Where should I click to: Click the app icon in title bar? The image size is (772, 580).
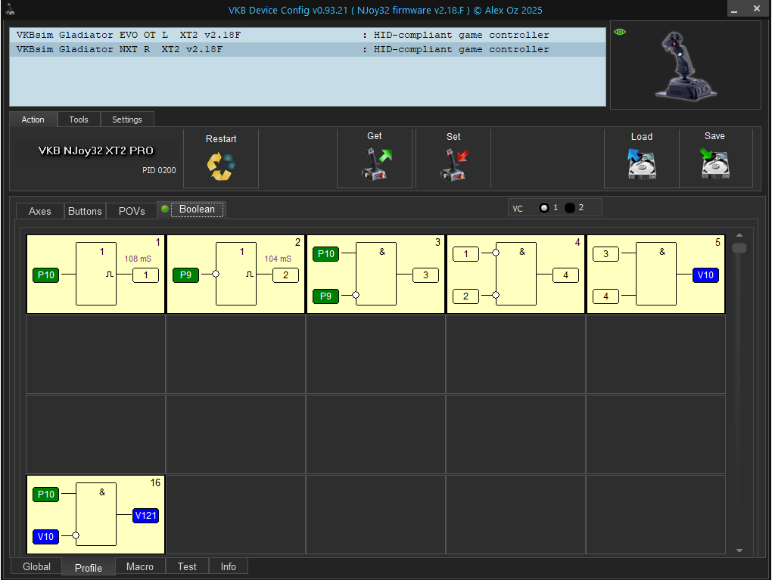click(x=11, y=9)
